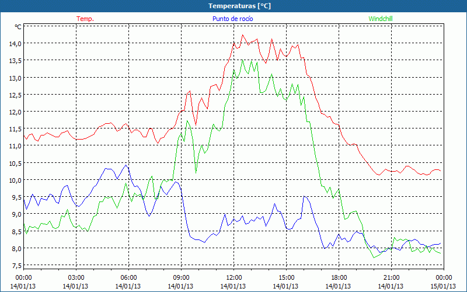Click the 15/01/13 date label
Screen dimensions: 467x292
pos(444,286)
